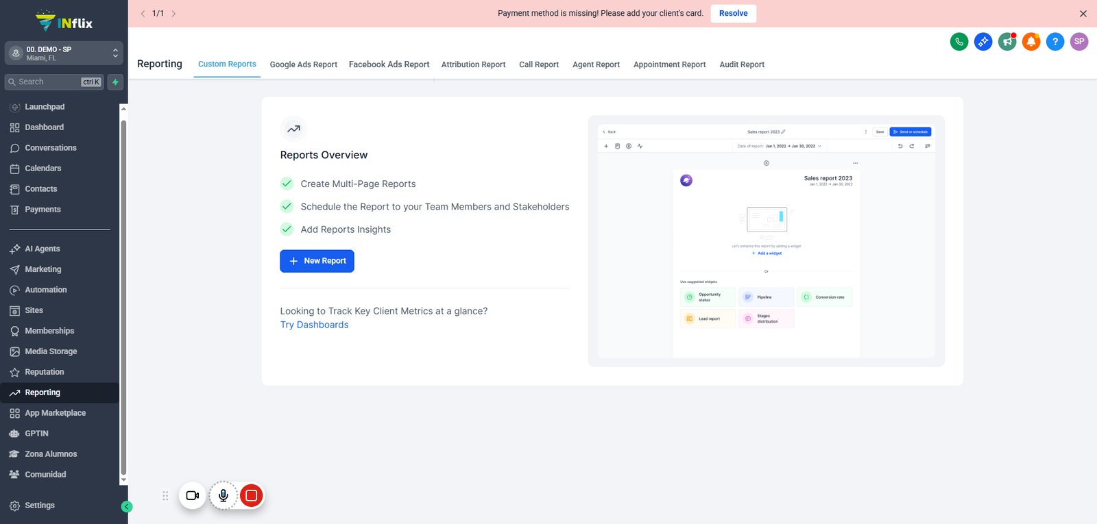Open the orange notifications bell
The height and width of the screenshot is (524, 1097).
coord(1031,42)
